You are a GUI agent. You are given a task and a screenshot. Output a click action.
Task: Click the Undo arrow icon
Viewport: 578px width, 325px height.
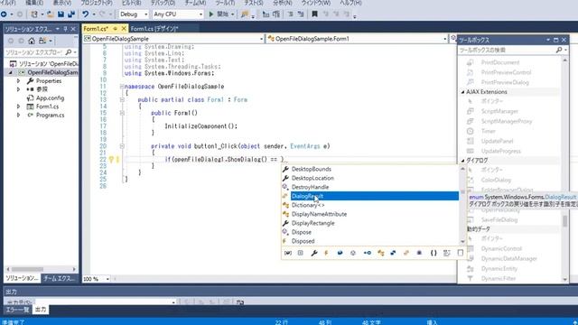(x=86, y=14)
